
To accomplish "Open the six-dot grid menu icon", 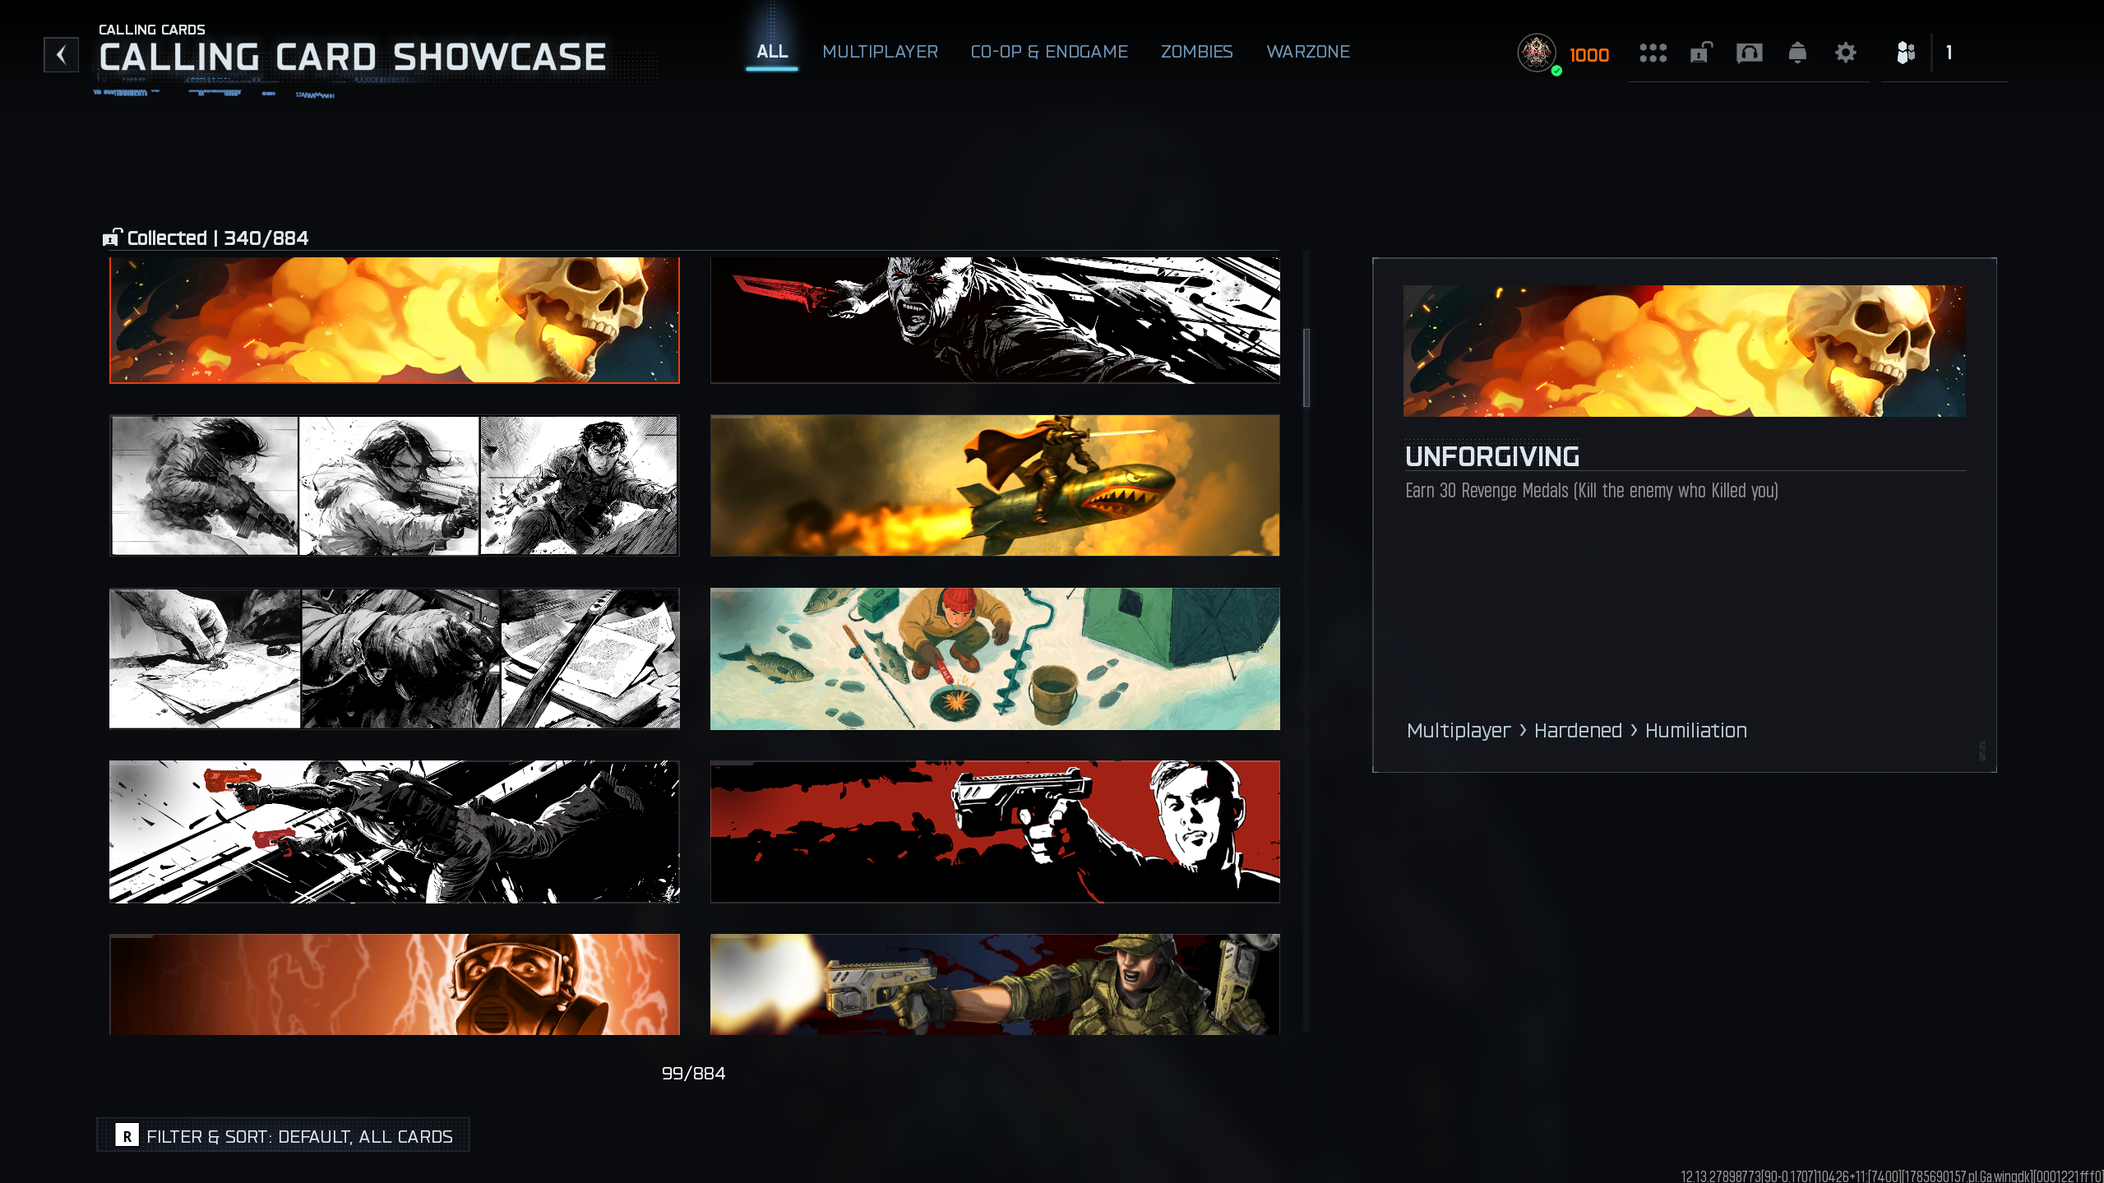I will [1653, 53].
